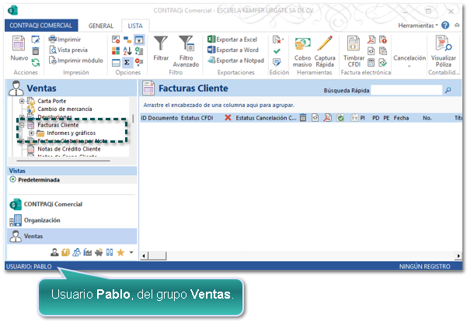This screenshot has height=325, width=474.
Task: Open the Ventas navigation module button
Action: coord(72,237)
